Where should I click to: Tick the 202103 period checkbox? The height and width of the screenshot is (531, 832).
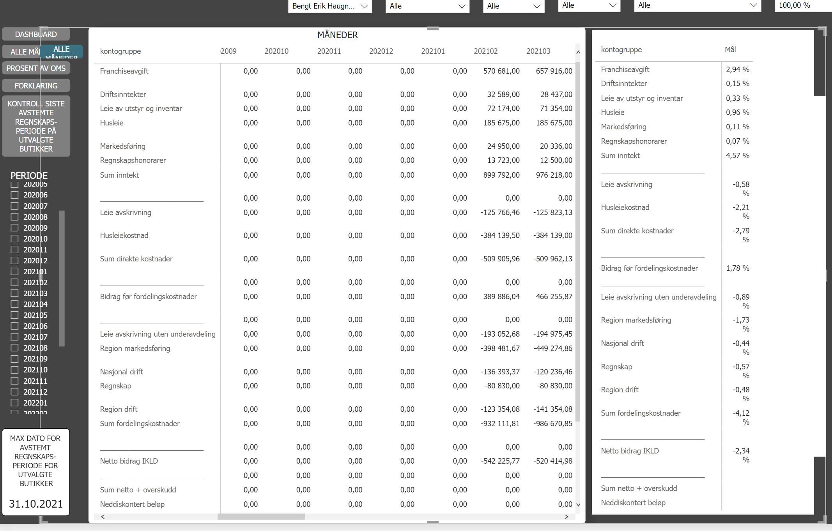(14, 293)
